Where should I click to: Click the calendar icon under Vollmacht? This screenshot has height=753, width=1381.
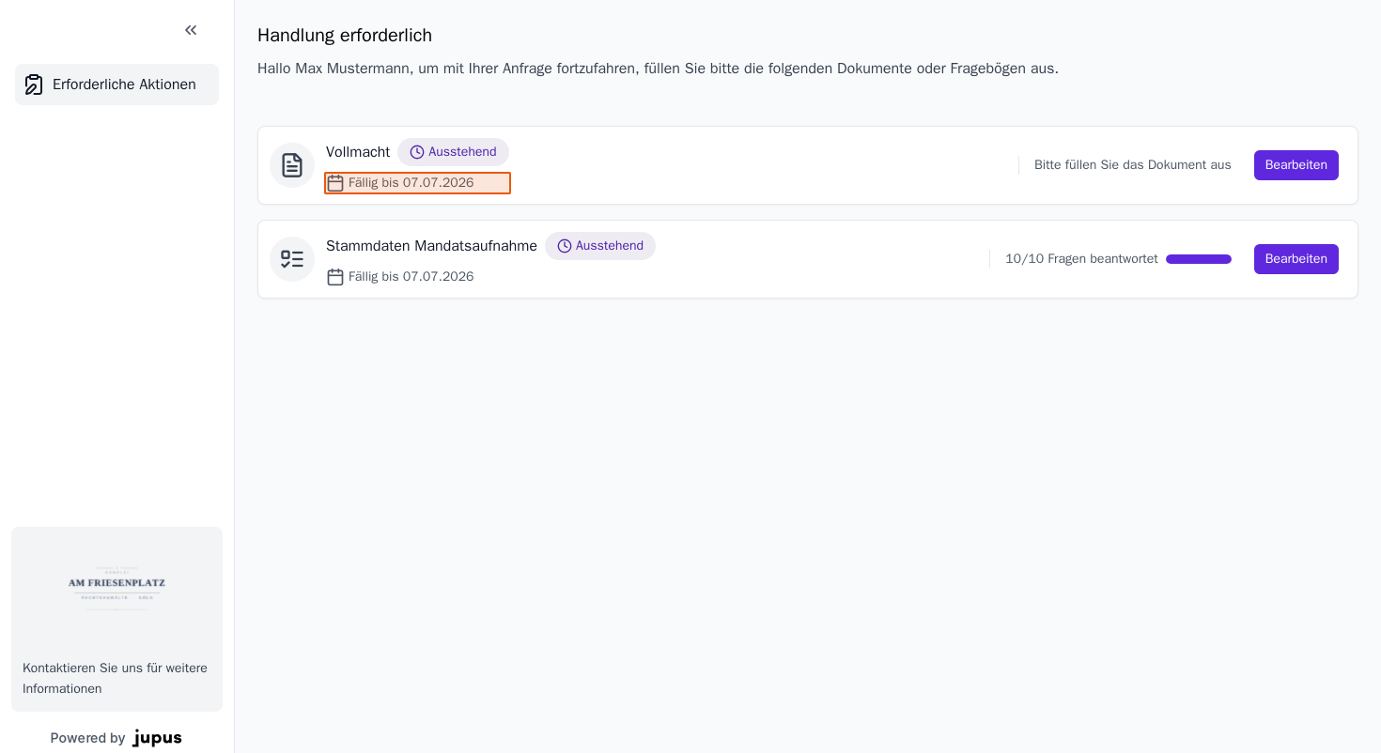pyautogui.click(x=335, y=183)
